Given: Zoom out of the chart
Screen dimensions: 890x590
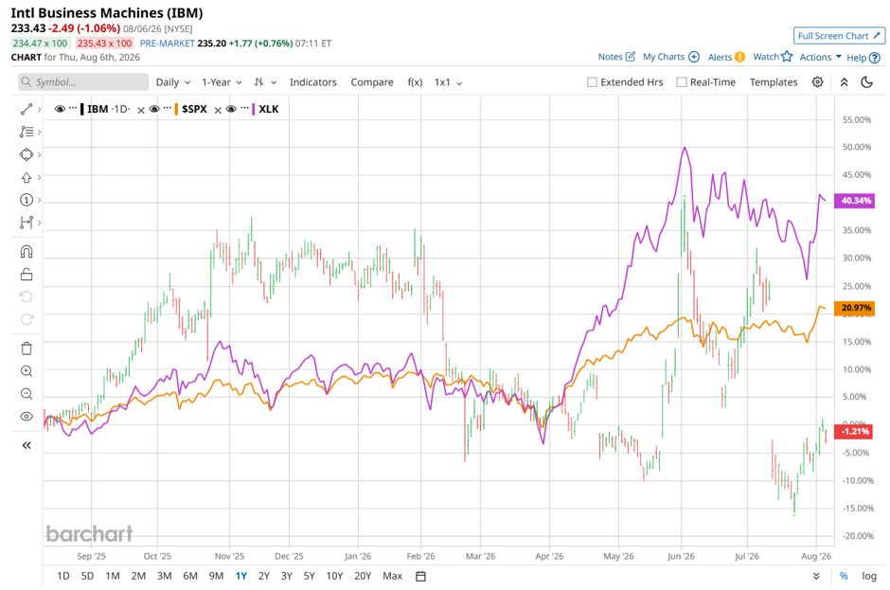Looking at the screenshot, I should pos(27,394).
